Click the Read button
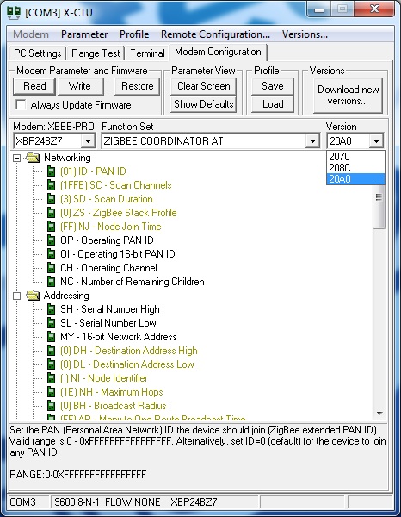The width and height of the screenshot is (401, 517). (34, 86)
